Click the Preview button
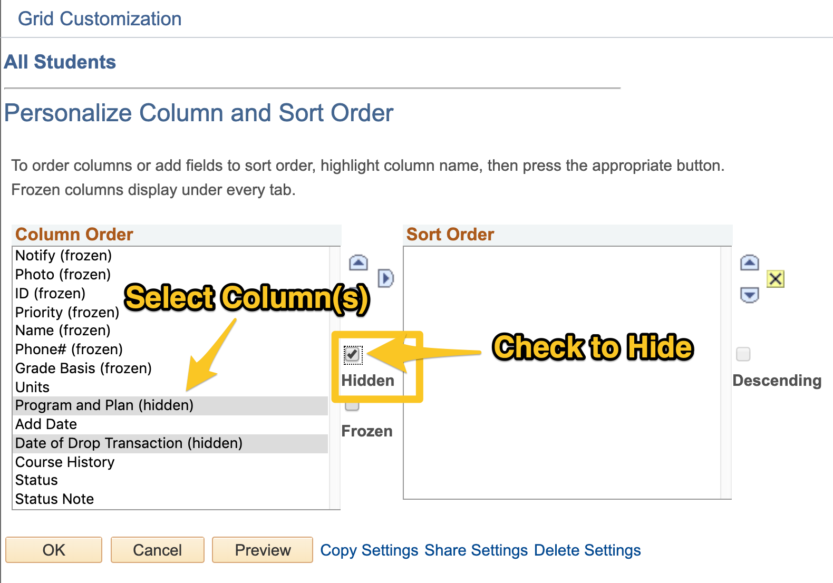The image size is (833, 583). (x=263, y=550)
